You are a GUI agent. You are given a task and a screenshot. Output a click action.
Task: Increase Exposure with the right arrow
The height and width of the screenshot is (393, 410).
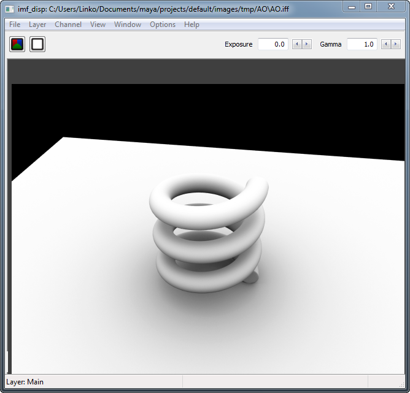click(x=307, y=44)
